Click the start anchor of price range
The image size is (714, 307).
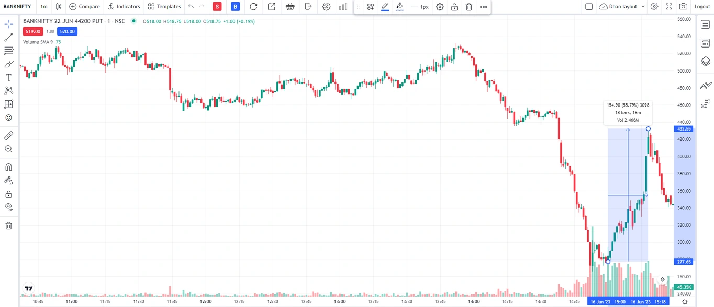tap(608, 261)
